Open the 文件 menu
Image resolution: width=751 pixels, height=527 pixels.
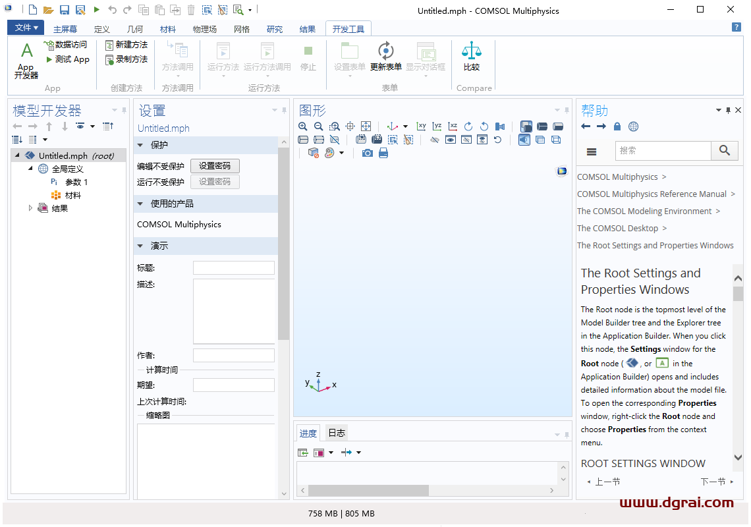pyautogui.click(x=26, y=28)
